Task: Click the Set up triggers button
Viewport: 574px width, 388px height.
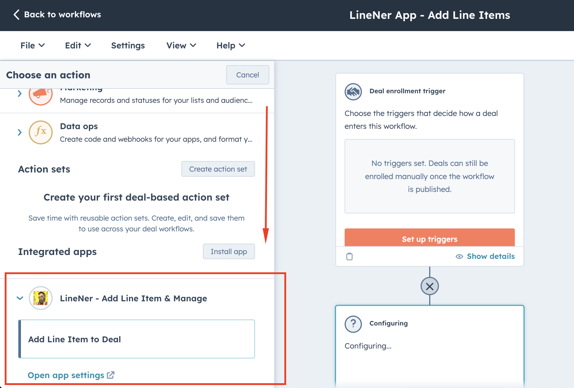Action: [x=429, y=238]
